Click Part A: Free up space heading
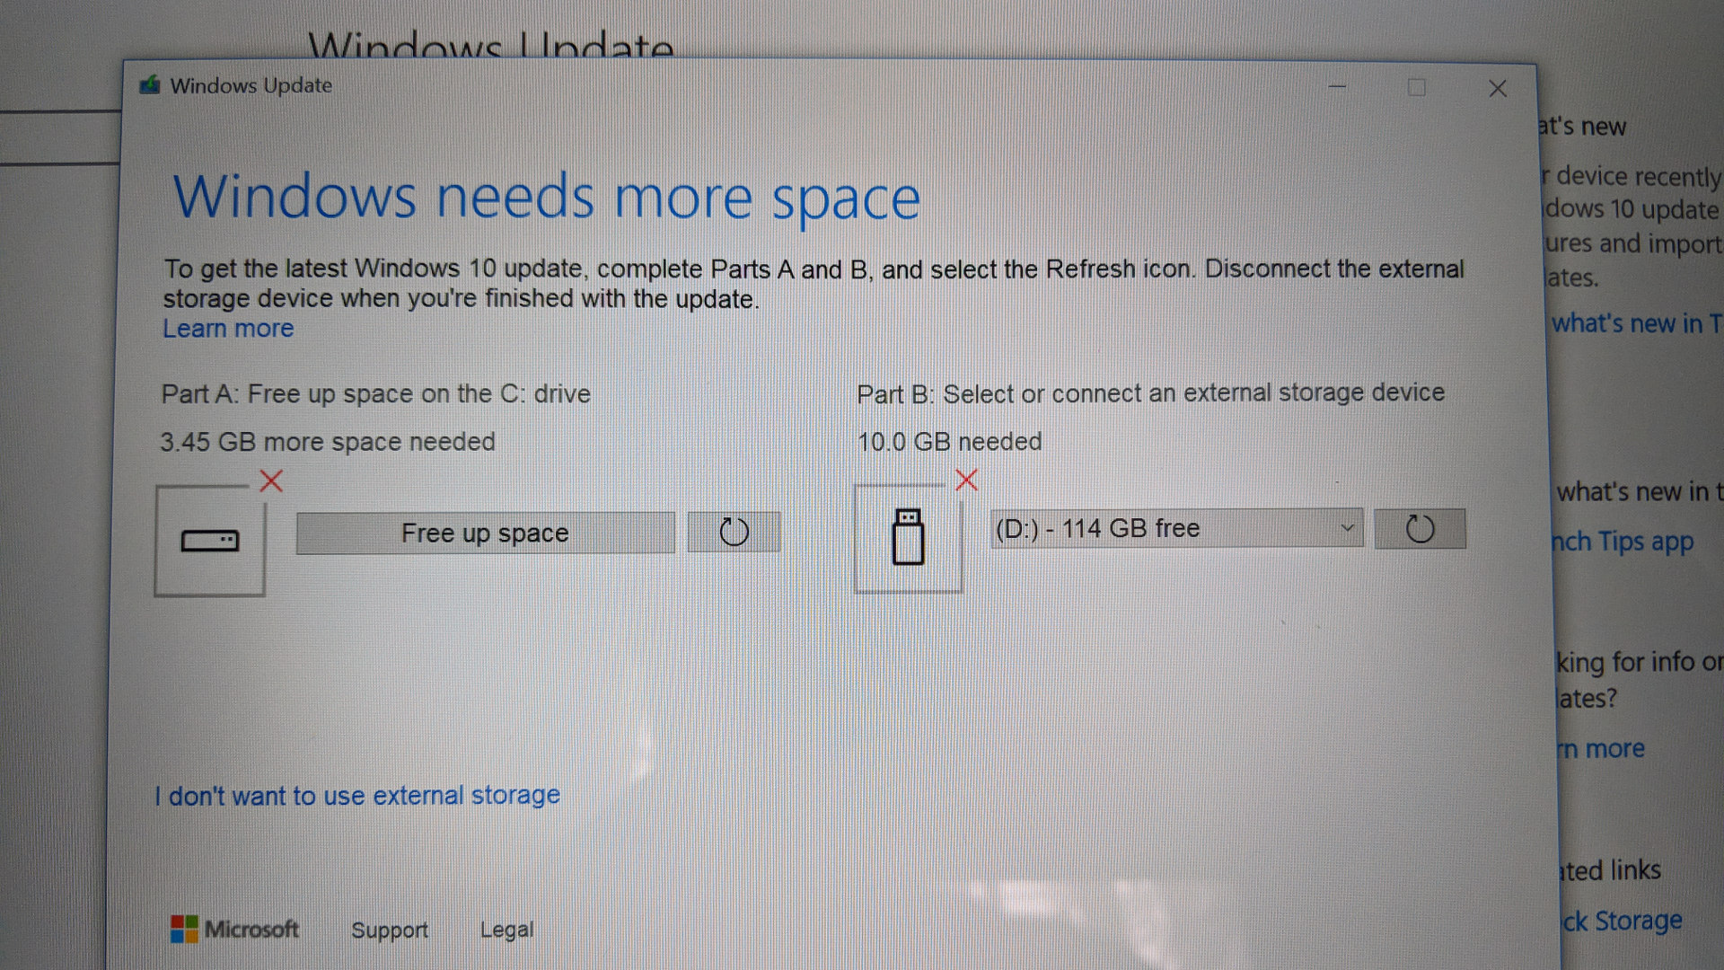Image resolution: width=1724 pixels, height=970 pixels. pyautogui.click(x=376, y=394)
